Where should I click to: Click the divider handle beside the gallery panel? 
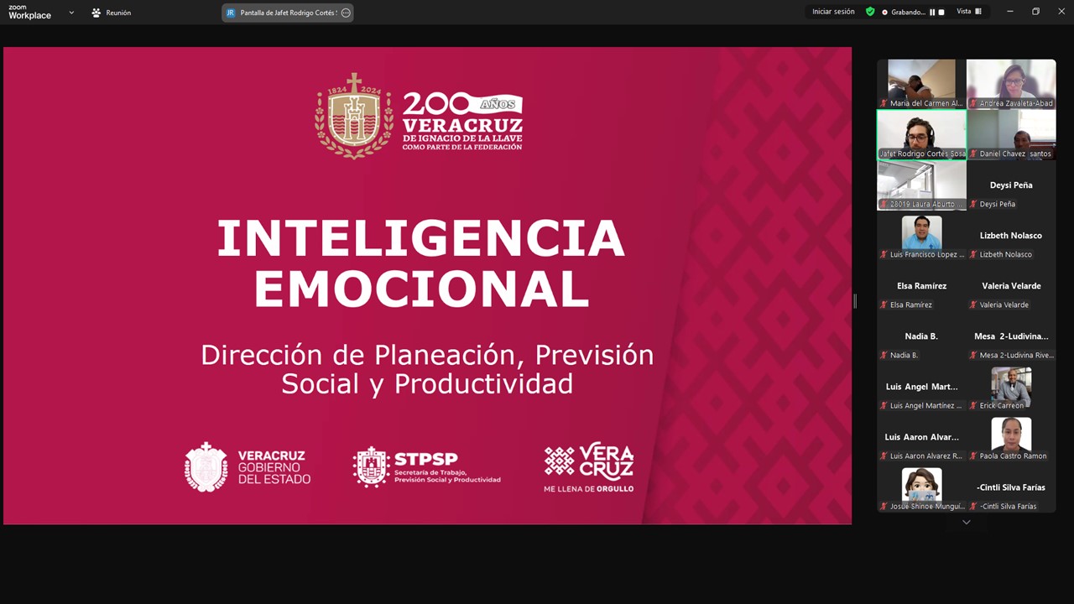(855, 301)
